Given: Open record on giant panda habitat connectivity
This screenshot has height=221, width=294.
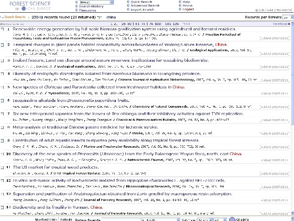Looking at the screenshot, I should tap(120, 45).
